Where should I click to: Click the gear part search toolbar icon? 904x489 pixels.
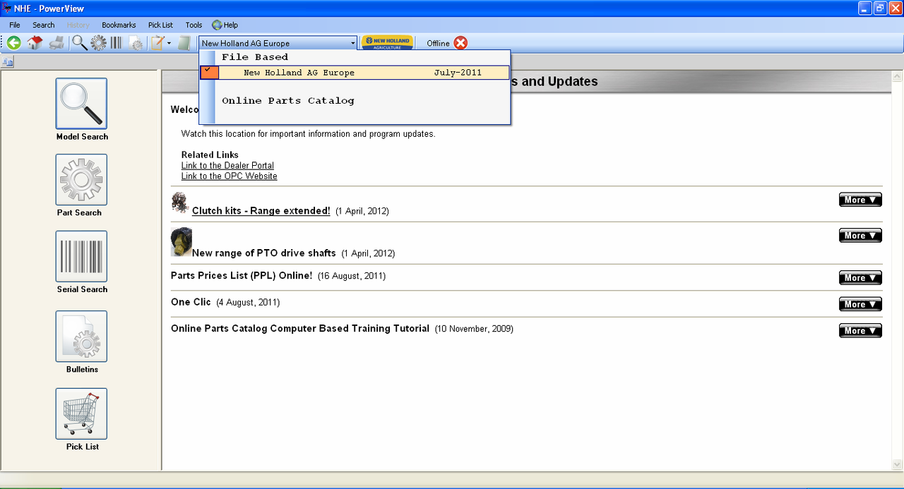[x=99, y=43]
